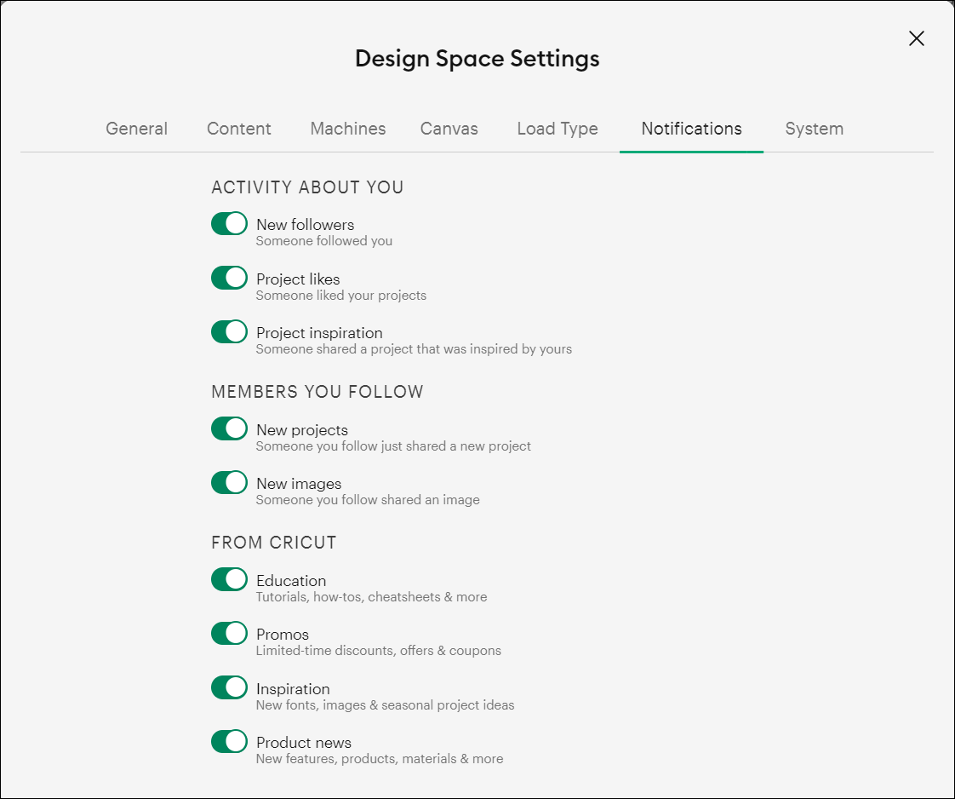Switch to the Content tab
Viewport: 955px width, 799px height.
click(x=238, y=129)
